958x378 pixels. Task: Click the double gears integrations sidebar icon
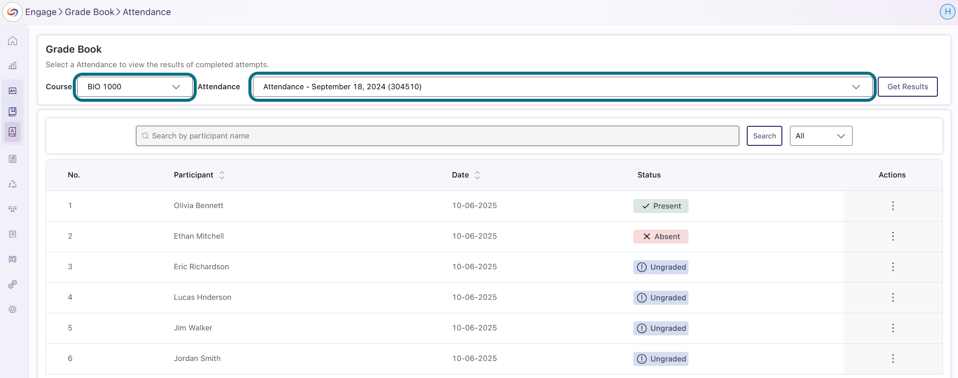[x=13, y=284]
